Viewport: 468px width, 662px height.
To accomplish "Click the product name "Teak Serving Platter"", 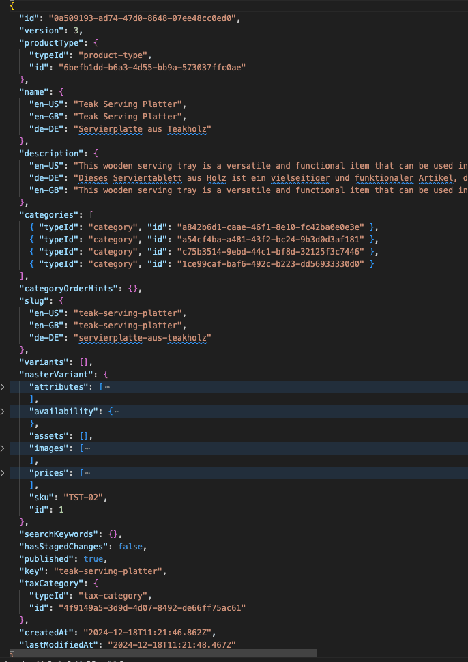I will pyautogui.click(x=130, y=104).
